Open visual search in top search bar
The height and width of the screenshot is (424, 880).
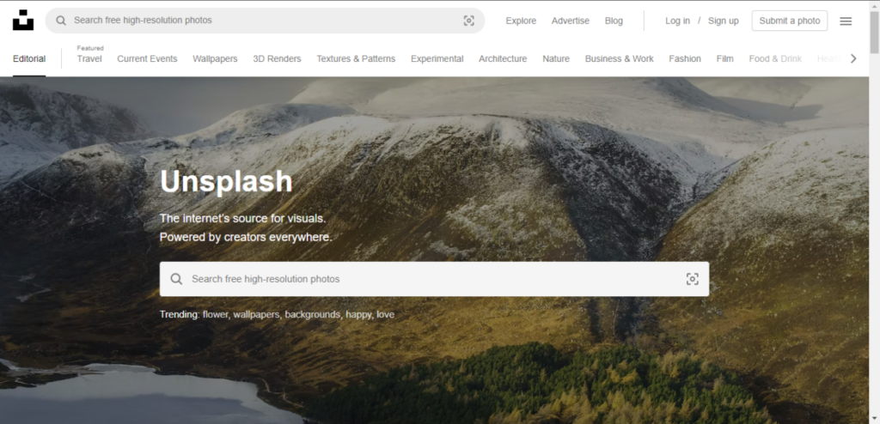(x=468, y=21)
